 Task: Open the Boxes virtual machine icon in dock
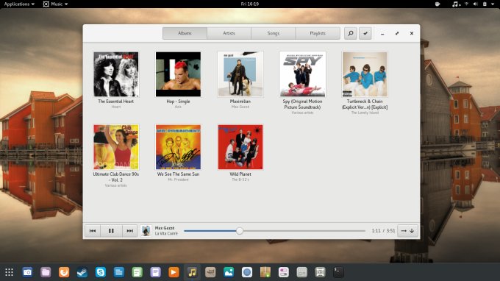[320, 272]
